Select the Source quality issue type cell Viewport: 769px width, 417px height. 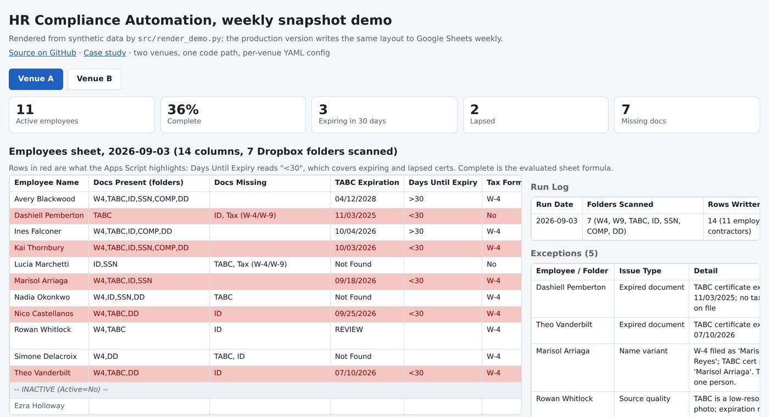651,404
